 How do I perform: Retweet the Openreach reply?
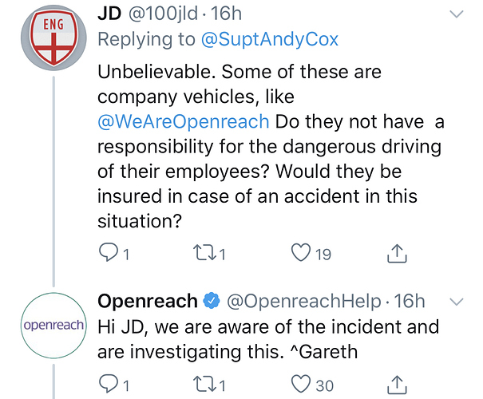coord(204,385)
